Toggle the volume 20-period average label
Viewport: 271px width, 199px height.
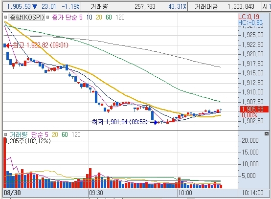(x=55, y=134)
